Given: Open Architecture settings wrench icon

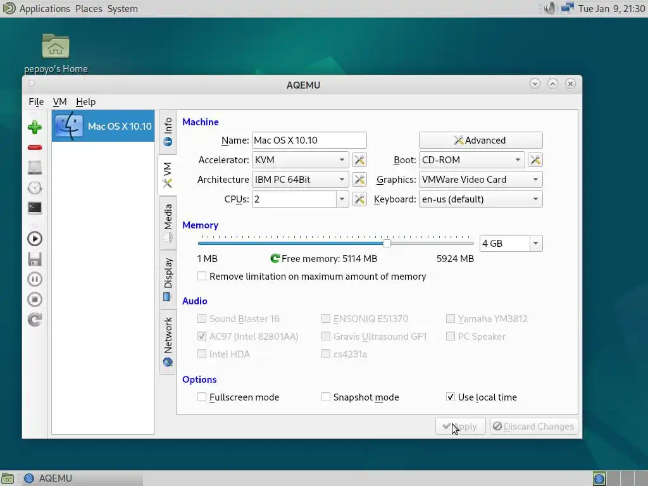Looking at the screenshot, I should coord(359,179).
